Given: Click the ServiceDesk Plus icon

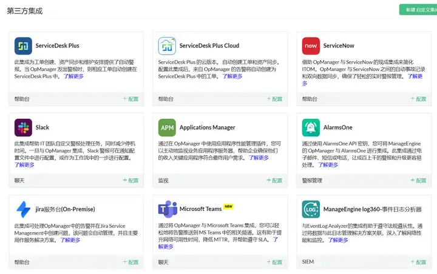Looking at the screenshot, I should [x=23, y=46].
